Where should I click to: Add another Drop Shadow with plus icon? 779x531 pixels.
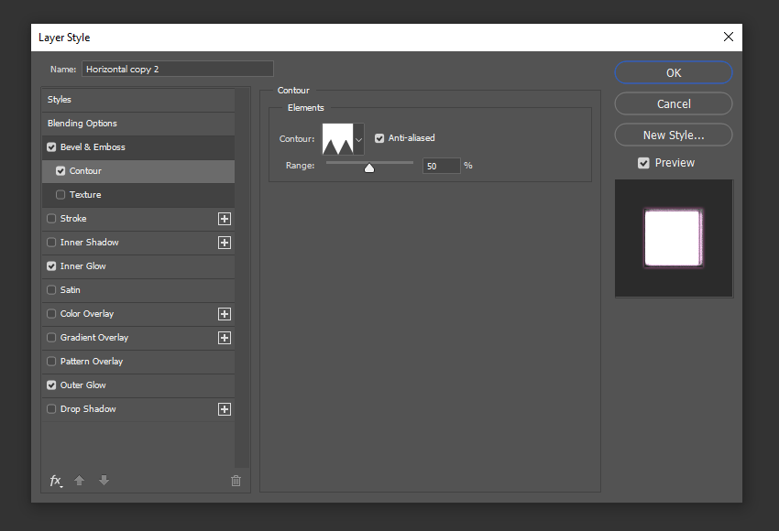[x=225, y=409]
